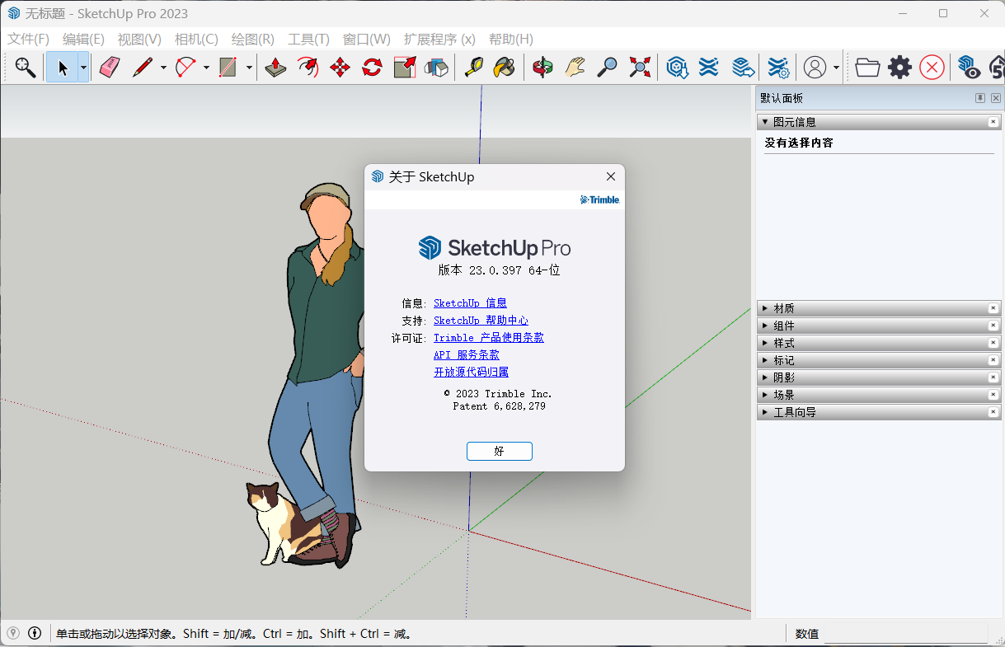Click the Extension Manager gear-ribbon icon
1005x647 pixels.
click(x=777, y=67)
